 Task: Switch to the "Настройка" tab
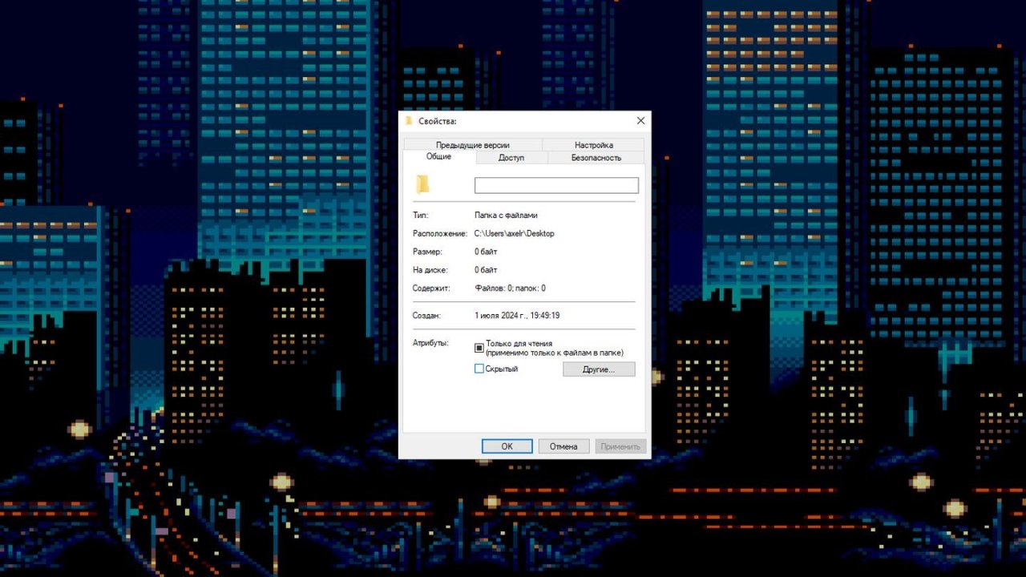pyautogui.click(x=594, y=144)
